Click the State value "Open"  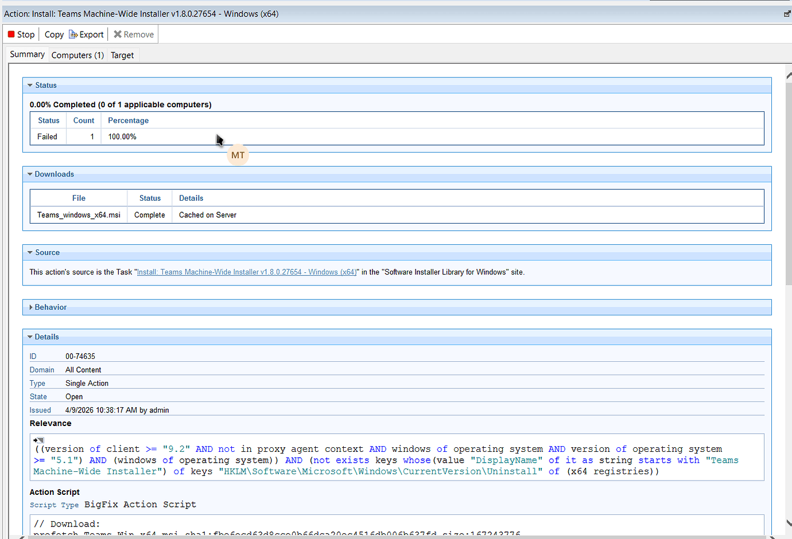pos(74,397)
